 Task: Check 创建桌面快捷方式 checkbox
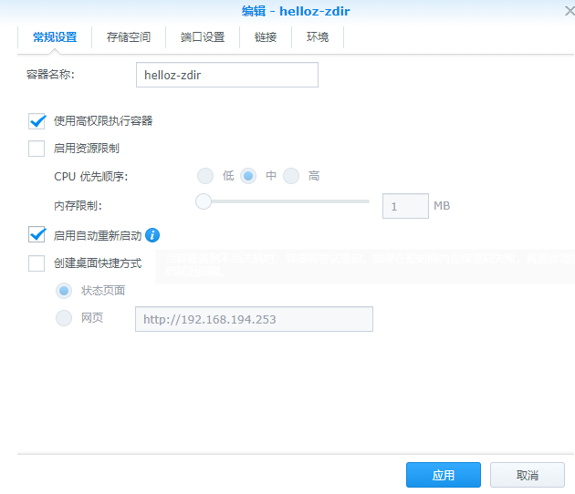pos(37,263)
